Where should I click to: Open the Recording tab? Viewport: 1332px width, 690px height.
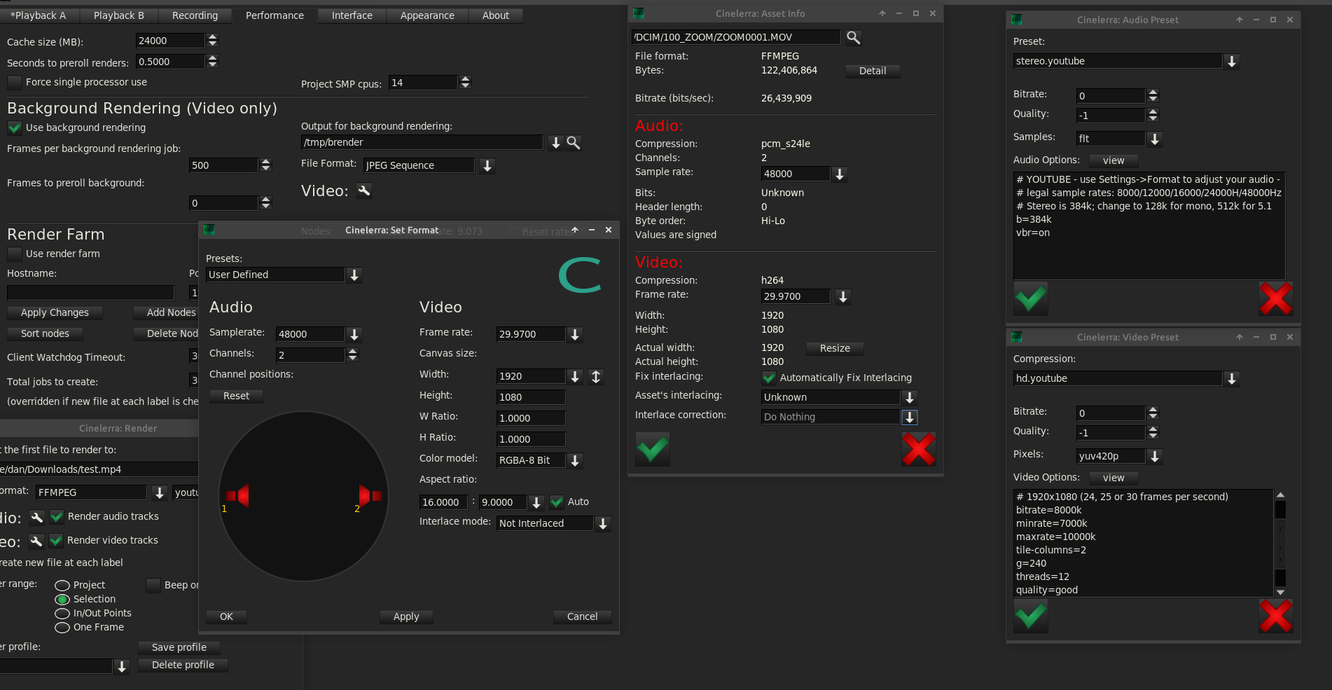pos(195,15)
